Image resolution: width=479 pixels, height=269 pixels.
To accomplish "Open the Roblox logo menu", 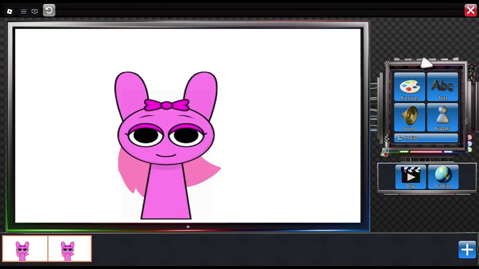I will point(10,11).
